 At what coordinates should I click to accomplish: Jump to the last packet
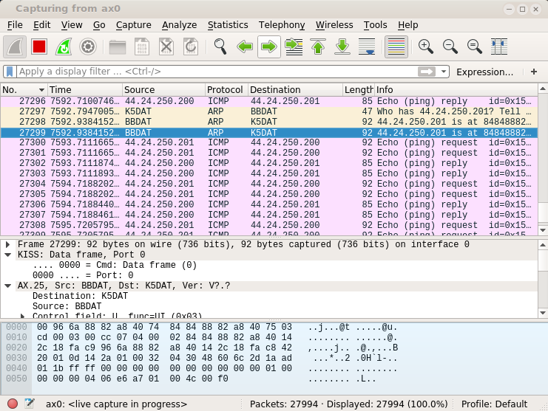342,46
